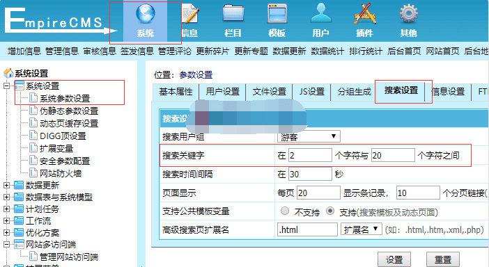
Task: Open the 插件 tools icon menu
Action: (364, 21)
